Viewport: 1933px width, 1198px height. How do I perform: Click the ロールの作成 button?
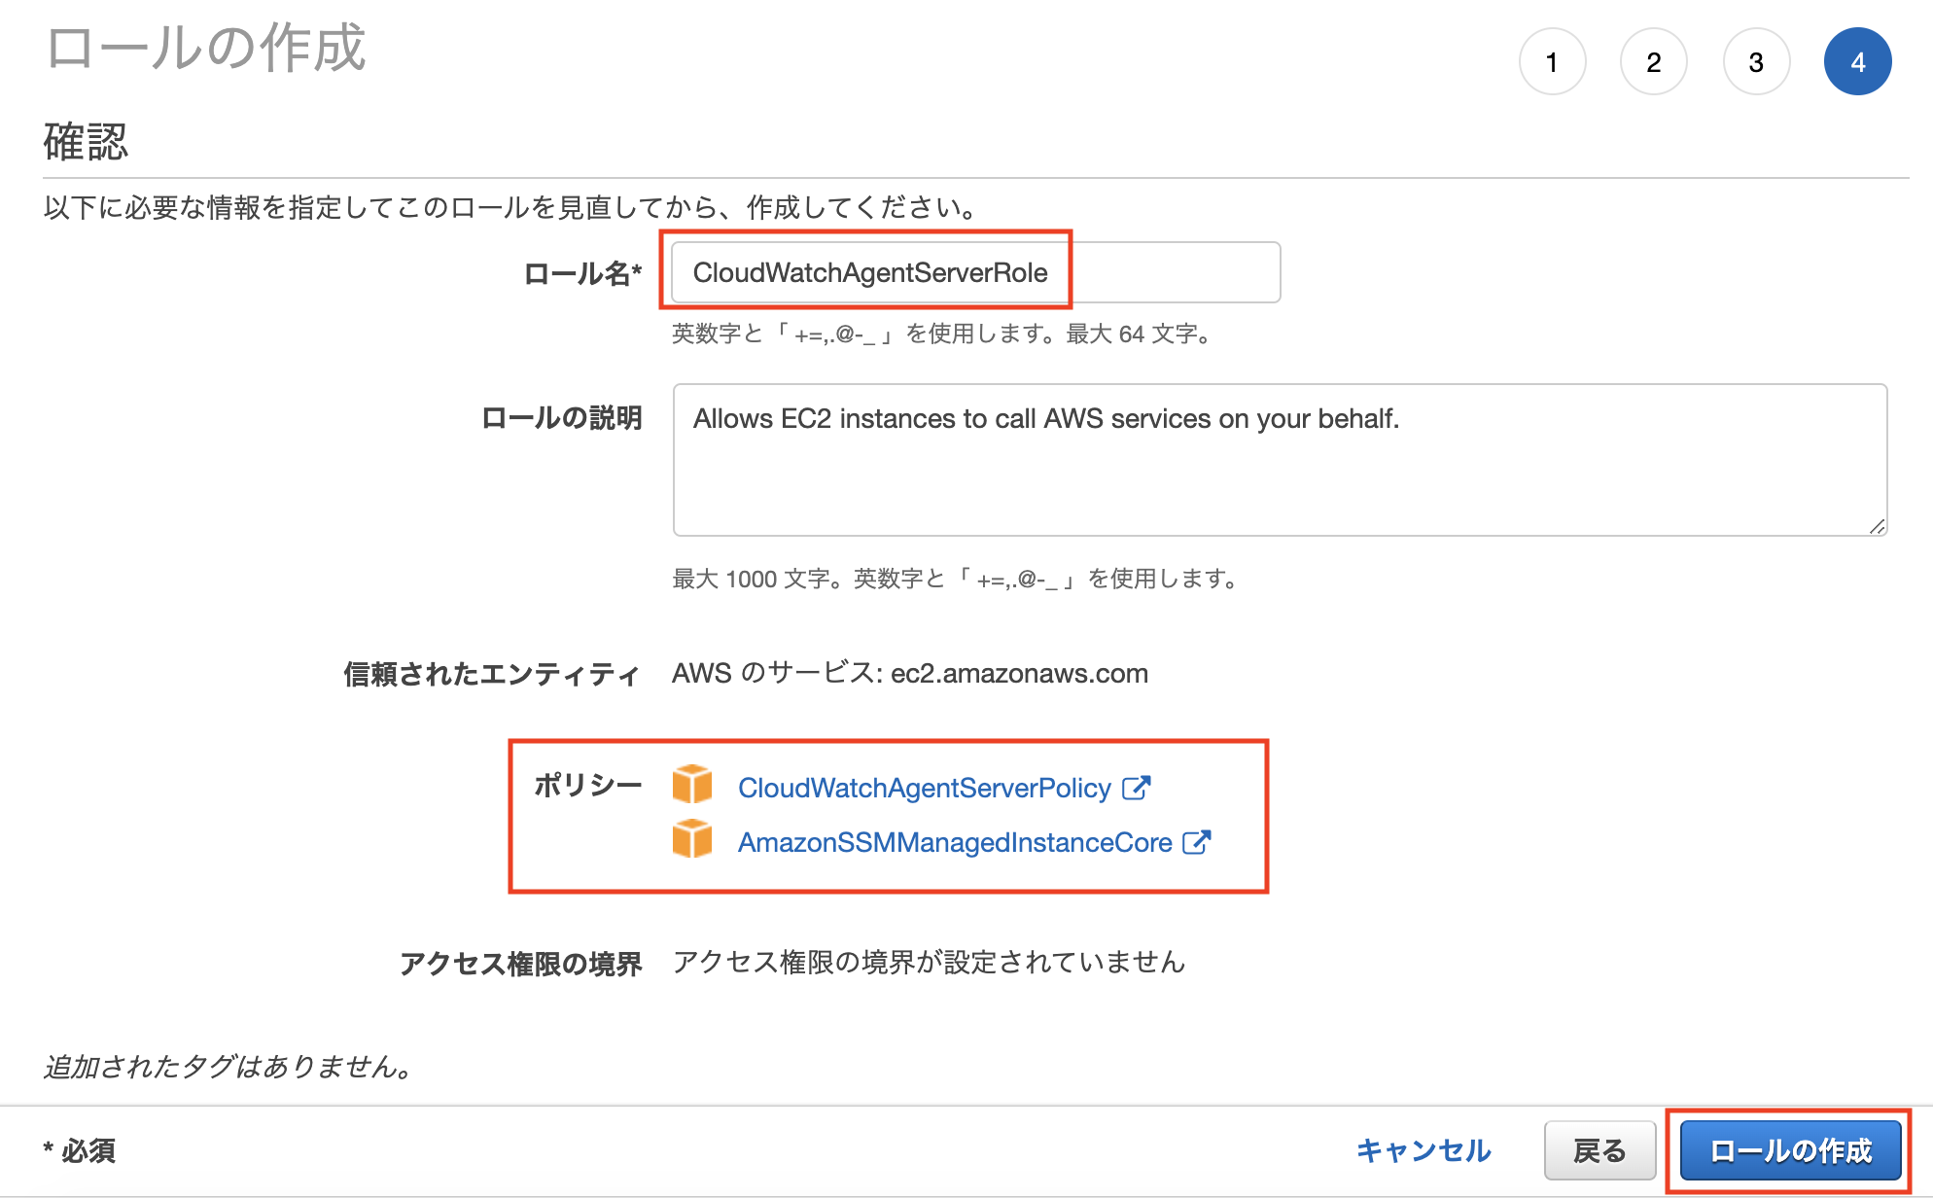click(1790, 1150)
